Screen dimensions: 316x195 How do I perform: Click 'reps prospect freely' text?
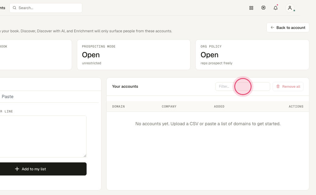[216, 63]
